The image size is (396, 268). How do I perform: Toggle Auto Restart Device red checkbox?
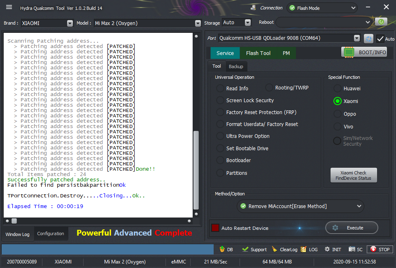pyautogui.click(x=215, y=228)
